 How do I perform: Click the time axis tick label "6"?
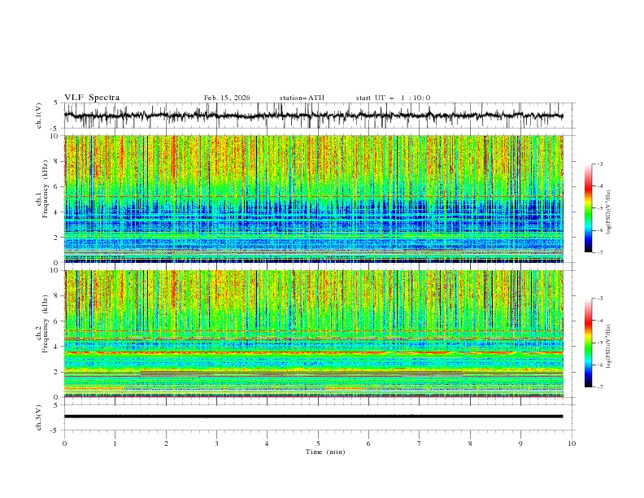[368, 443]
